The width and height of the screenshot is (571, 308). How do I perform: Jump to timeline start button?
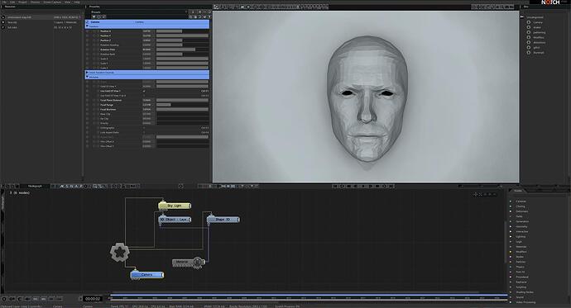coord(335,186)
